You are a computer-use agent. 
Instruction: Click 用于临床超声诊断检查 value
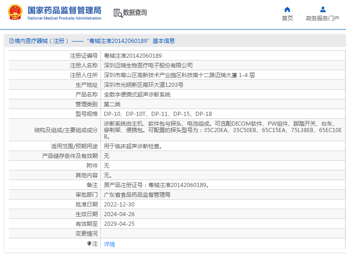(x=133, y=146)
